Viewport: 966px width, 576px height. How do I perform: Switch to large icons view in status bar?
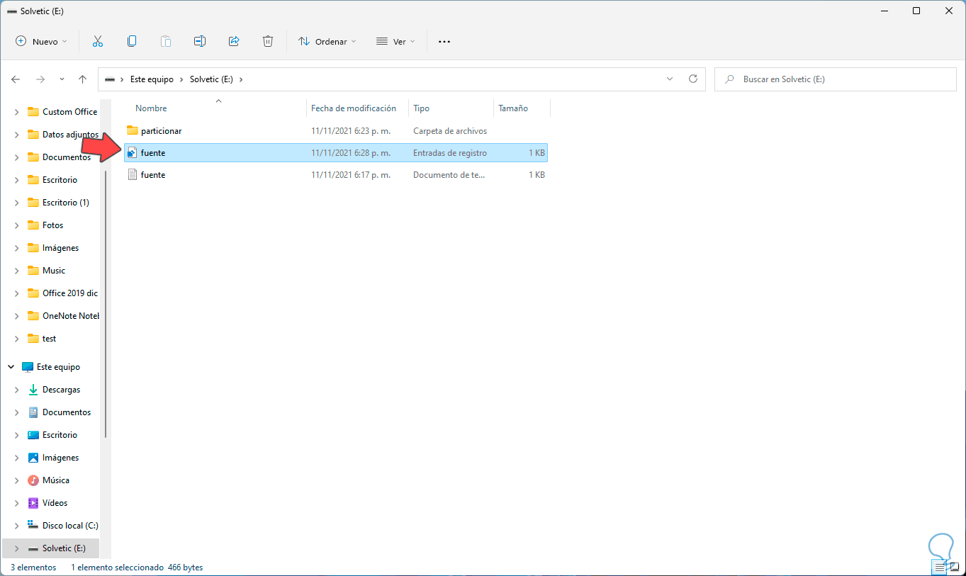954,567
